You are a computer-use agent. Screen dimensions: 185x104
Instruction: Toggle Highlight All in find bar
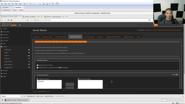pyautogui.click(x=31, y=96)
